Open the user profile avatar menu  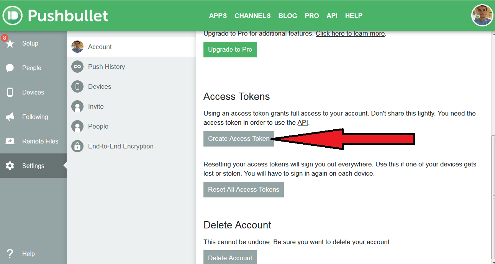[482, 15]
